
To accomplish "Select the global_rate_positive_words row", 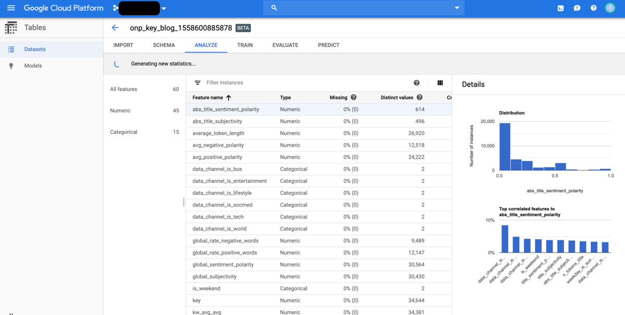I will point(319,253).
